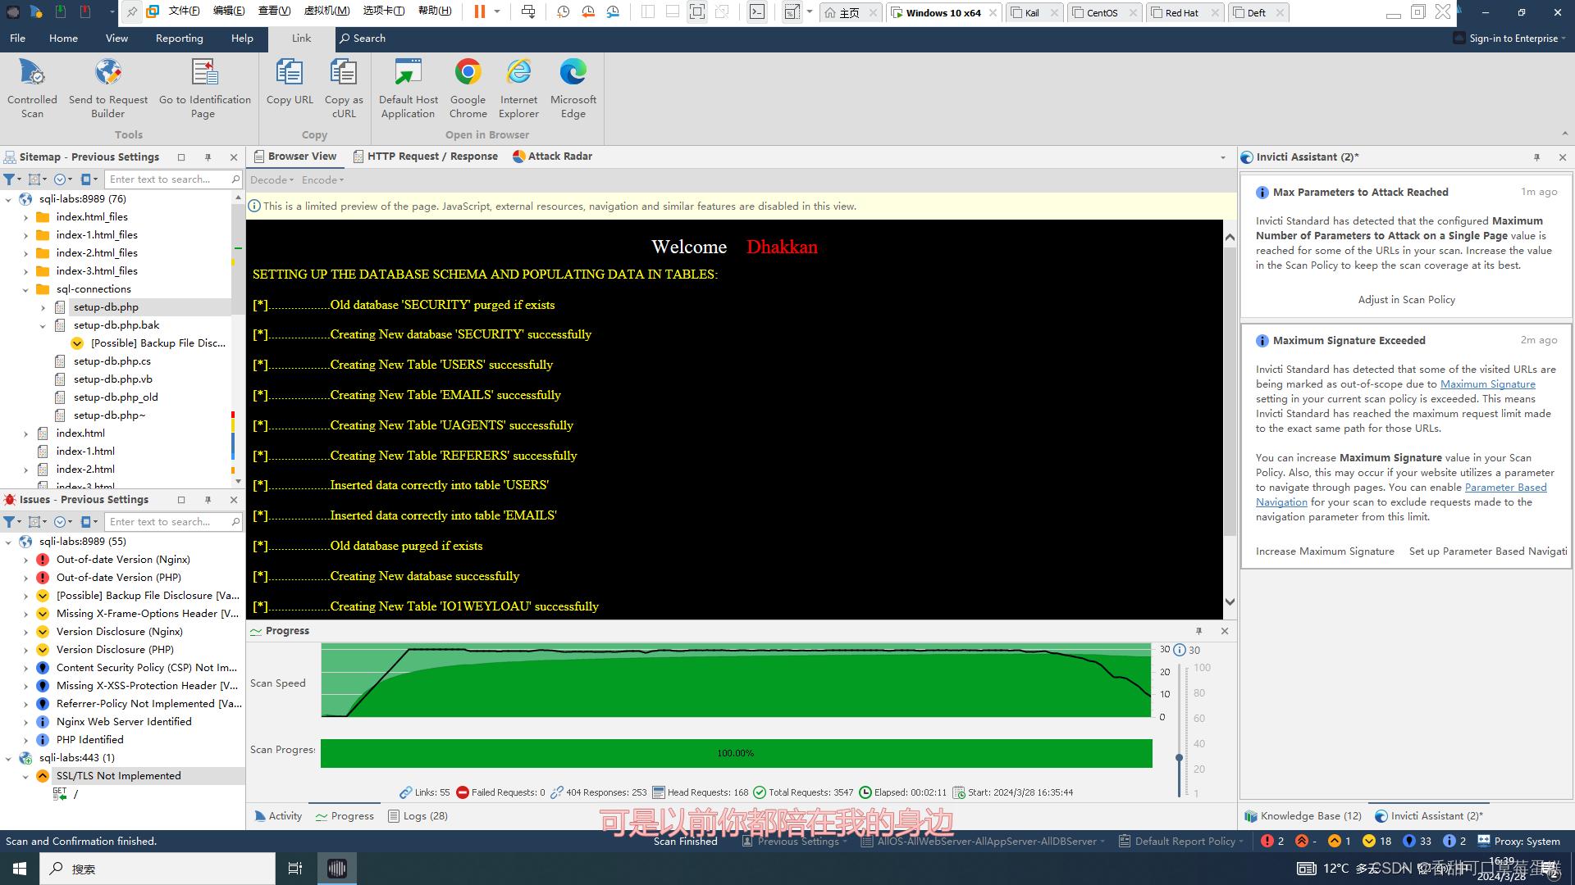This screenshot has width=1575, height=885.
Task: Expand the index.html_files folder
Action: [x=25, y=217]
